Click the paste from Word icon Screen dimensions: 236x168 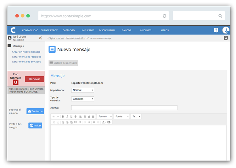click(71, 122)
